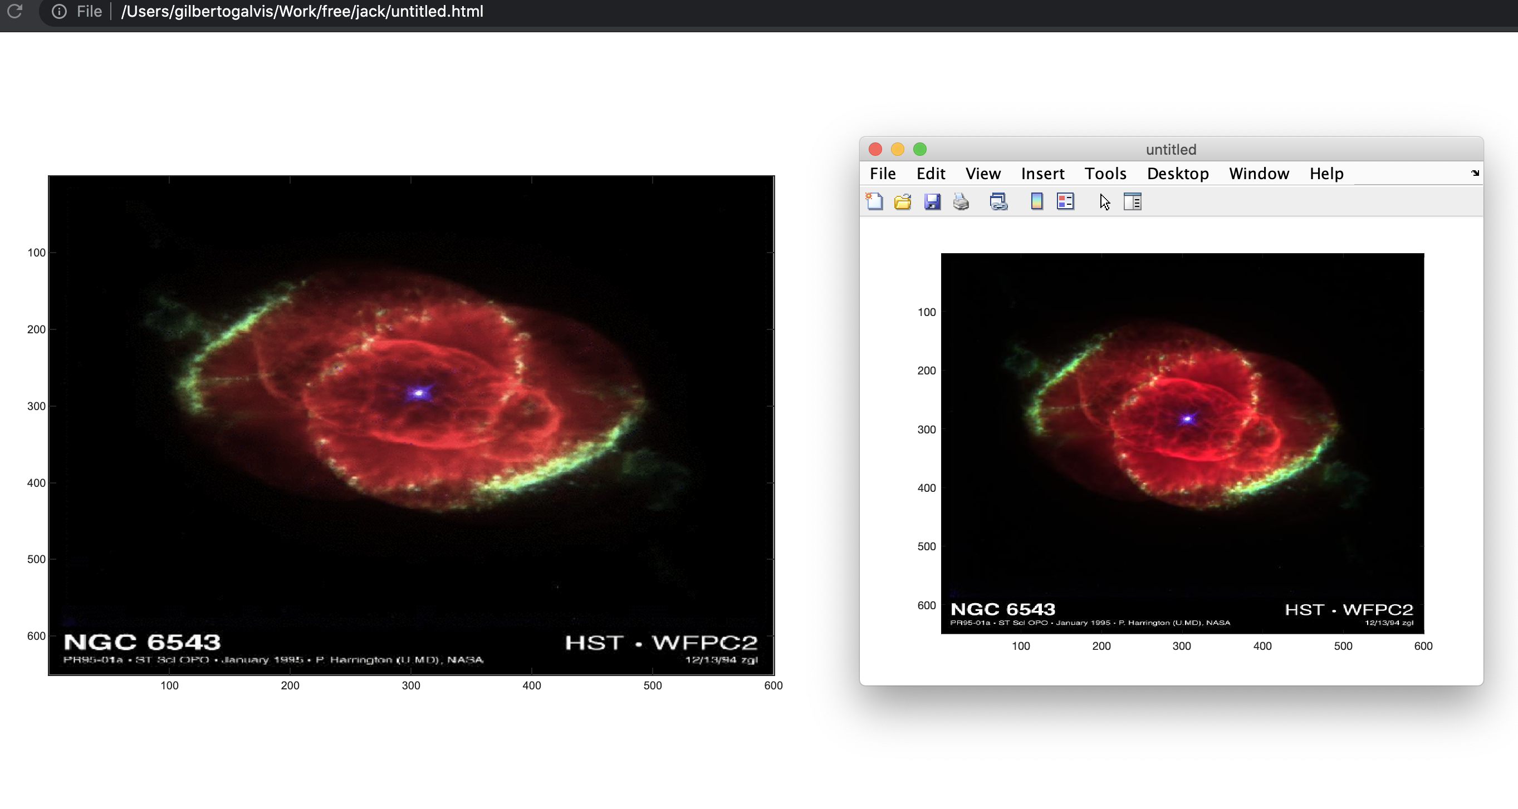Click the Open File folder icon
Viewport: 1518px width, 809px height.
(x=903, y=202)
